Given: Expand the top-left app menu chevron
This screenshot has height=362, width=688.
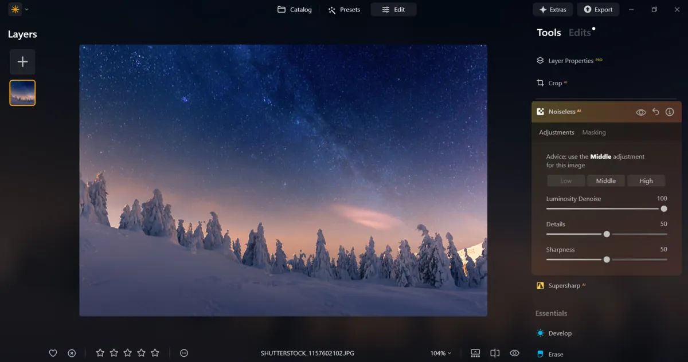Looking at the screenshot, I should [25, 9].
